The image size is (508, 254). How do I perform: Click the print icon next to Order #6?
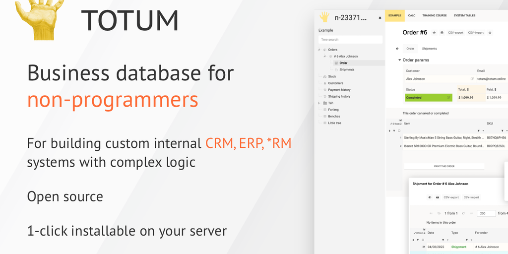(442, 33)
